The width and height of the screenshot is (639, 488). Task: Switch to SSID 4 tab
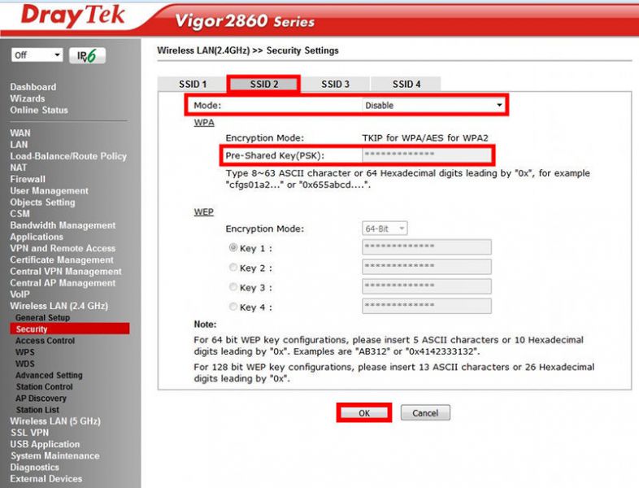406,84
